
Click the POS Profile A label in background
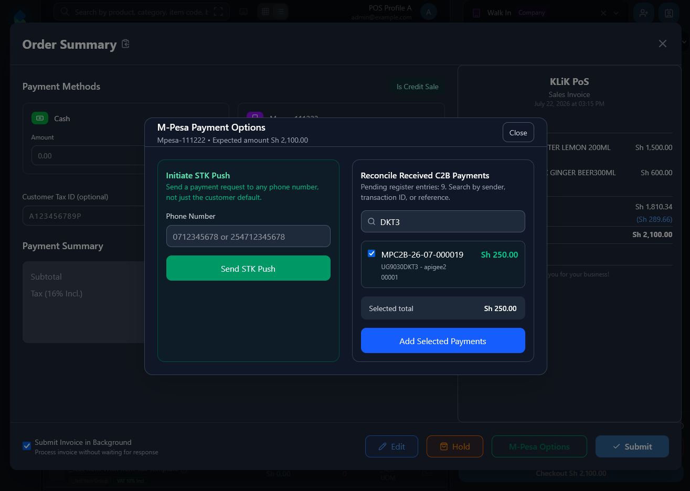tap(390, 8)
